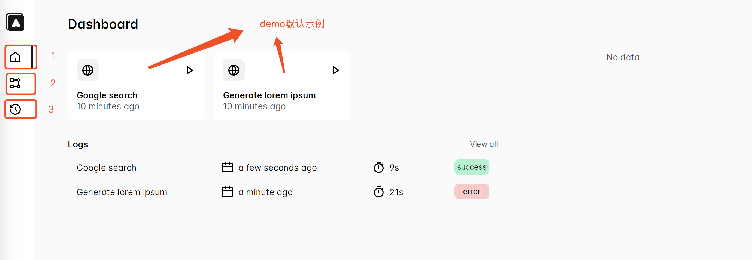Image resolution: width=752 pixels, height=260 pixels.
Task: Click the Dashboard heading
Action: (x=103, y=24)
